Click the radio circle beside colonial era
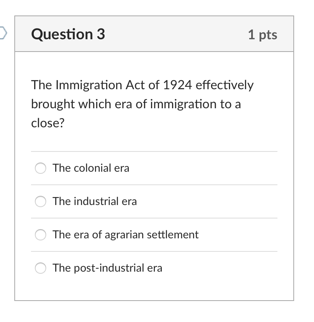Viewport: 314px width, 322px height. click(40, 168)
